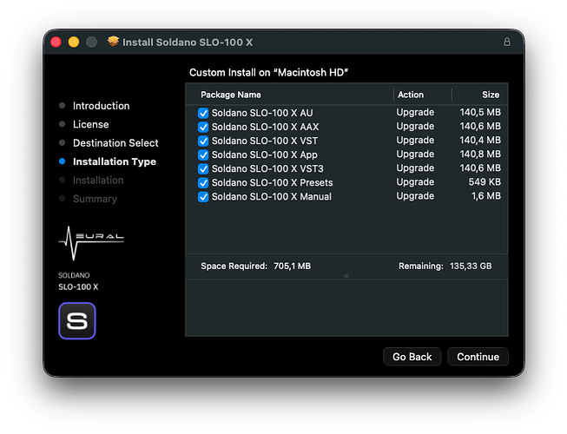Click the 140,4 MB size value
The image size is (567, 434).
(480, 141)
